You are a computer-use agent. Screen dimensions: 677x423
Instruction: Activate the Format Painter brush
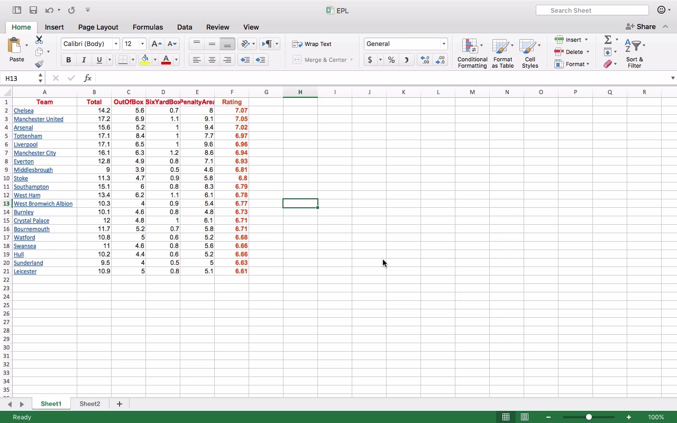pyautogui.click(x=39, y=64)
